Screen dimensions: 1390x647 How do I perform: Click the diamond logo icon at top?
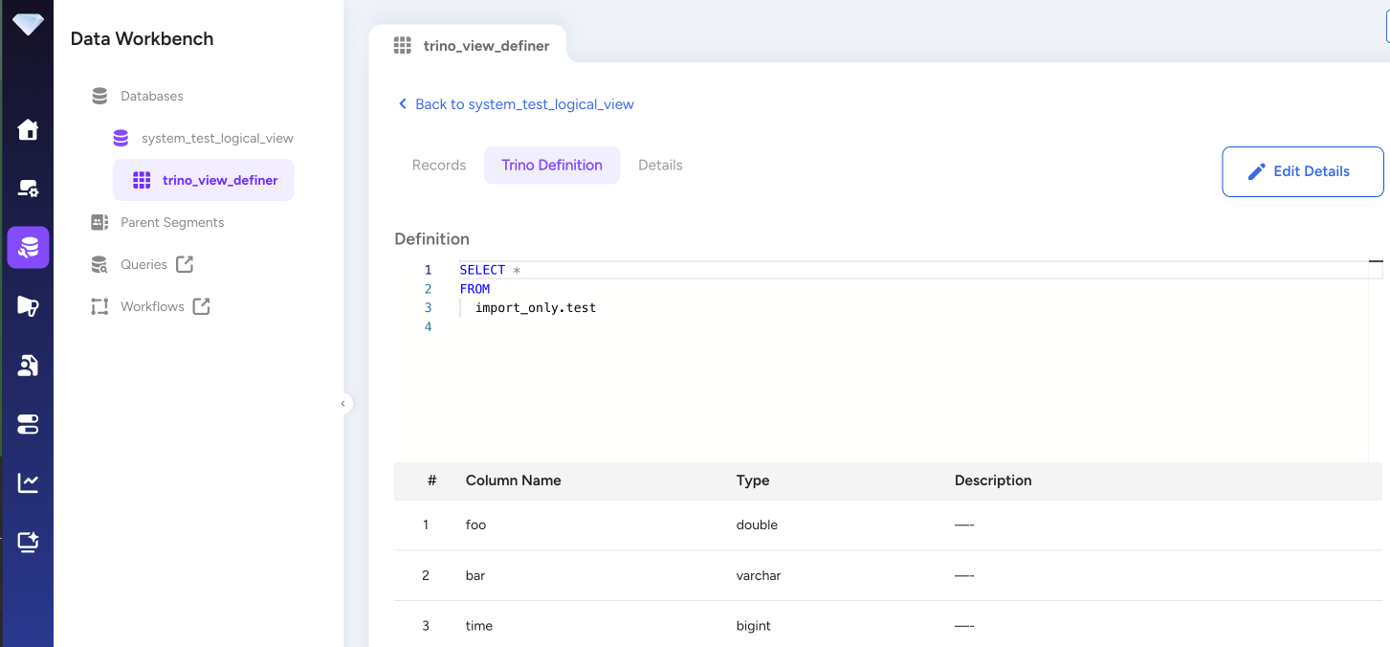point(28,24)
